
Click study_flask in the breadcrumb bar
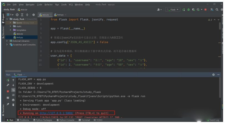pos(9,9)
